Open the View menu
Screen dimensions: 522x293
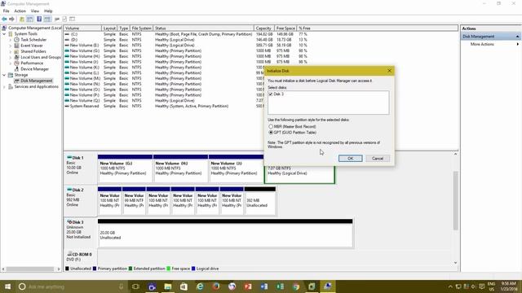pyautogui.click(x=34, y=11)
